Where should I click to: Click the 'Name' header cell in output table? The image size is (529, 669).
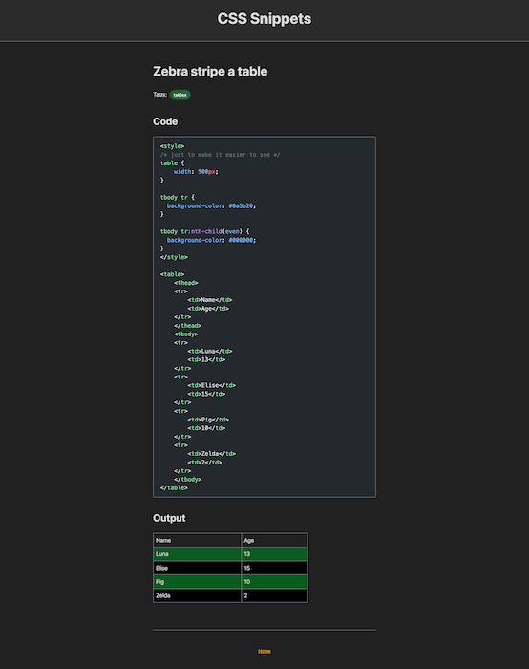(x=197, y=540)
